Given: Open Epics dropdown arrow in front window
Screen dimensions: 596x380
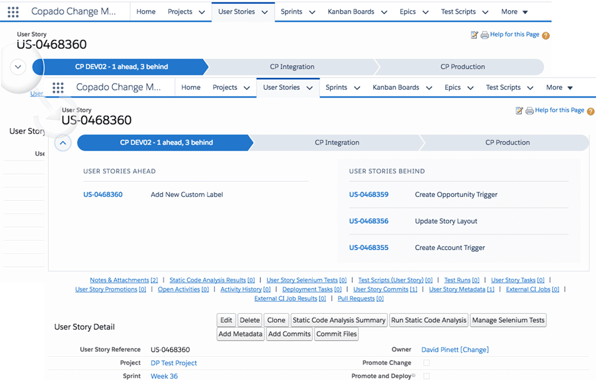Looking at the screenshot, I should pos(471,88).
